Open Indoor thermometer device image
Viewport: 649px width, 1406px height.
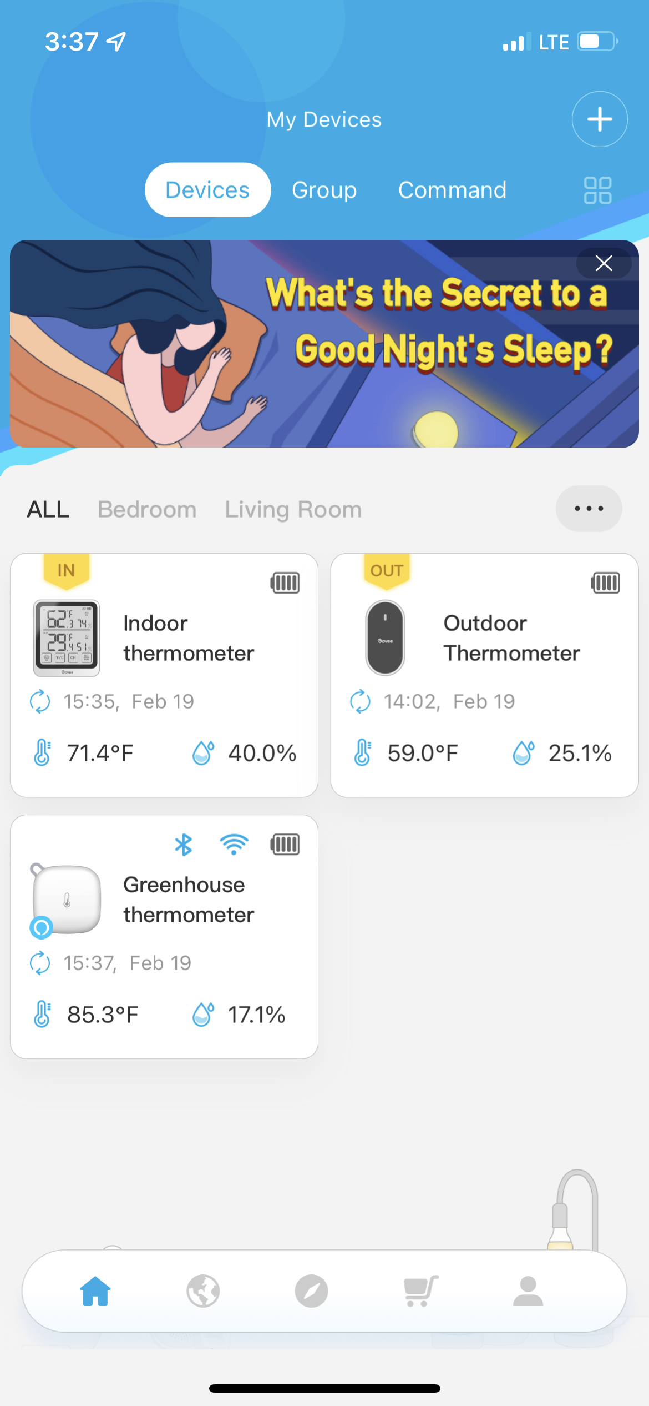coord(67,638)
